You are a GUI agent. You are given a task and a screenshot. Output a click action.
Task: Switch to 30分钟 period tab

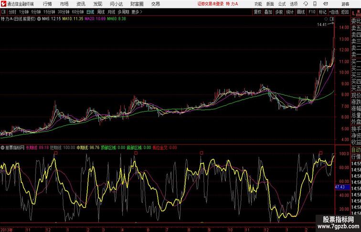pos(64,12)
